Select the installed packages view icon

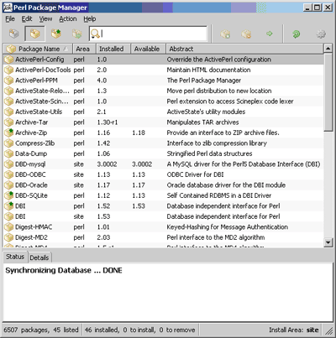tap(34, 34)
